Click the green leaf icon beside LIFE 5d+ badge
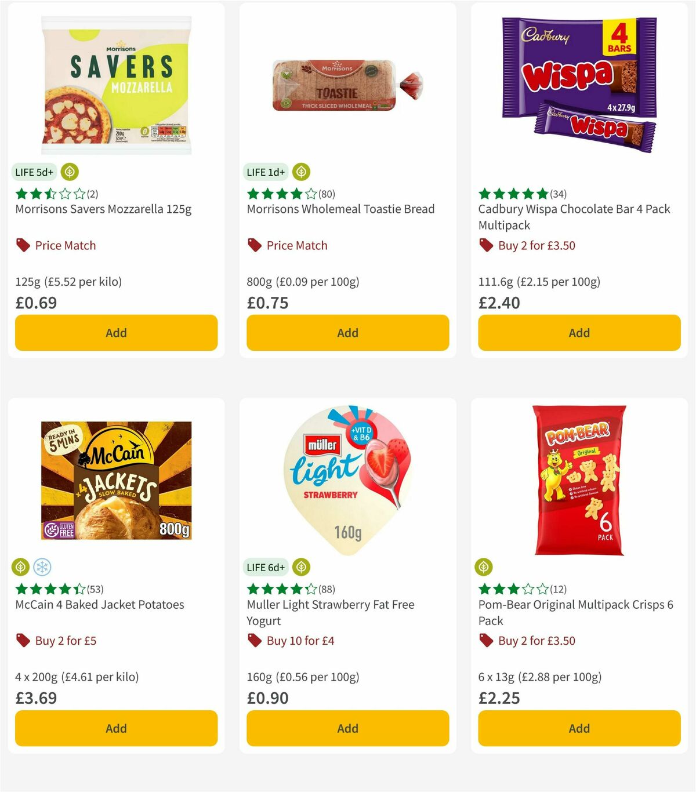 tap(69, 172)
